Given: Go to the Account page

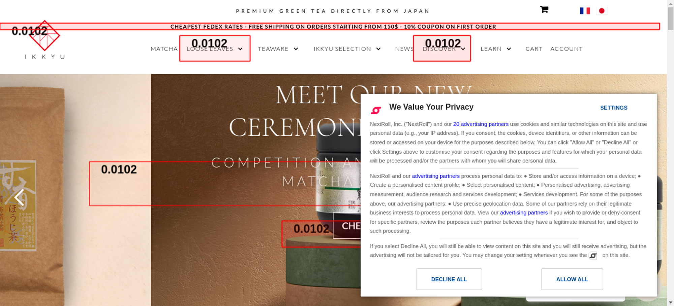Looking at the screenshot, I should tap(566, 49).
